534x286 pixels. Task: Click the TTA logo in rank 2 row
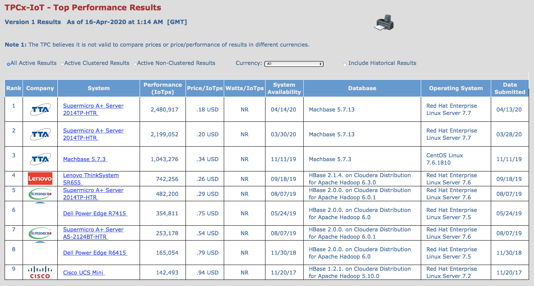tap(40, 134)
